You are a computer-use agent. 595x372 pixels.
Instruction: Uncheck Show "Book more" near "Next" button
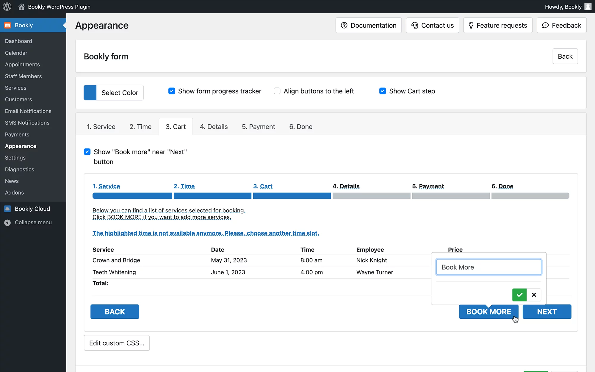(x=87, y=152)
